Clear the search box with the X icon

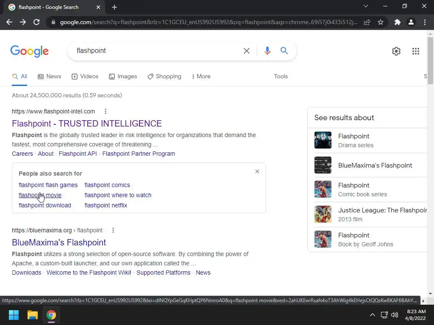pos(246,51)
